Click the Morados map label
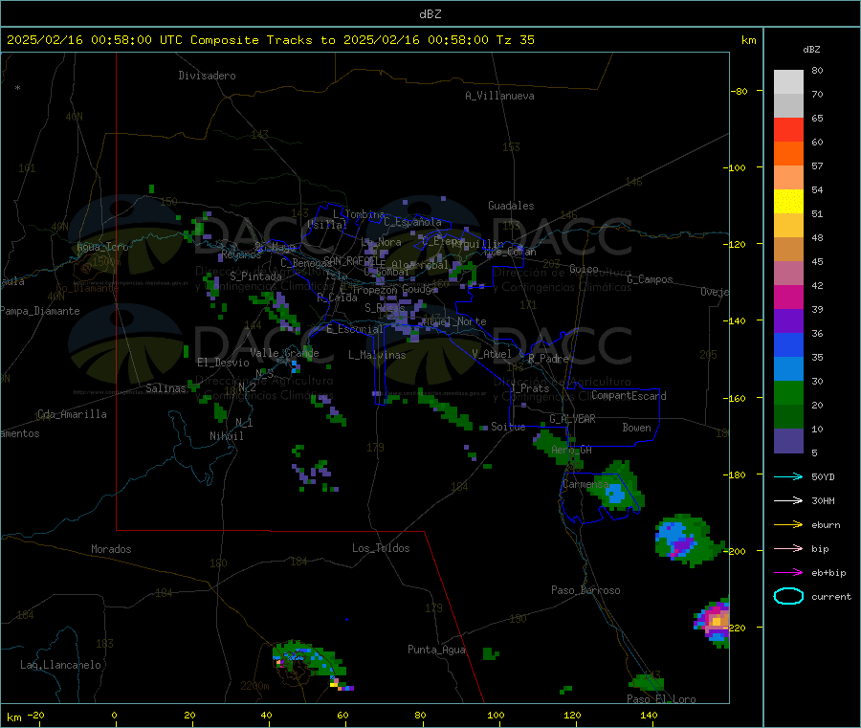The width and height of the screenshot is (861, 728). 111,549
